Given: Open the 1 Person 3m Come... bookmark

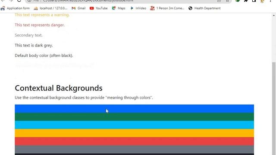Looking at the screenshot, I should click(167, 8).
